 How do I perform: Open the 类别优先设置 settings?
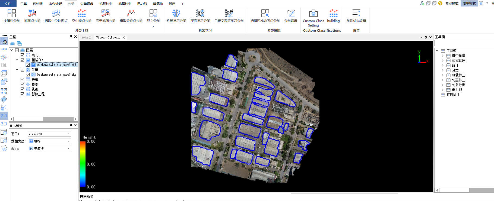click(356, 16)
